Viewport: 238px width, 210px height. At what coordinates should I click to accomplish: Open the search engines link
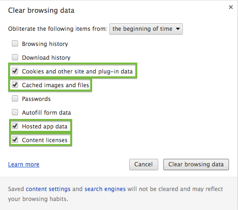[105, 189]
